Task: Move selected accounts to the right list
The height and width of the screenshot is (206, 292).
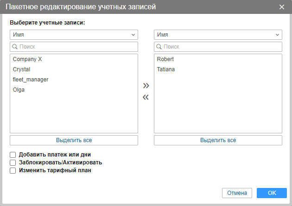Action: 146,86
